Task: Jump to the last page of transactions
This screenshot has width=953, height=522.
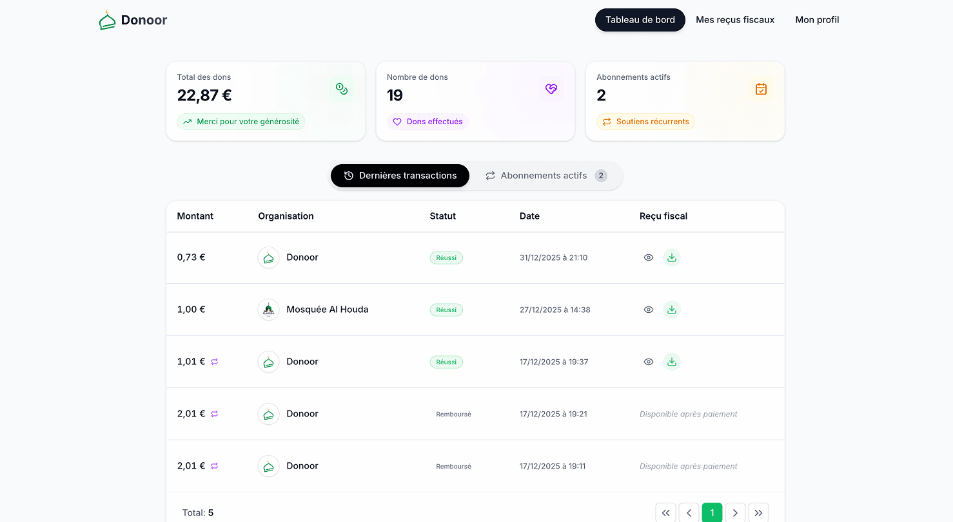Action: (x=758, y=512)
